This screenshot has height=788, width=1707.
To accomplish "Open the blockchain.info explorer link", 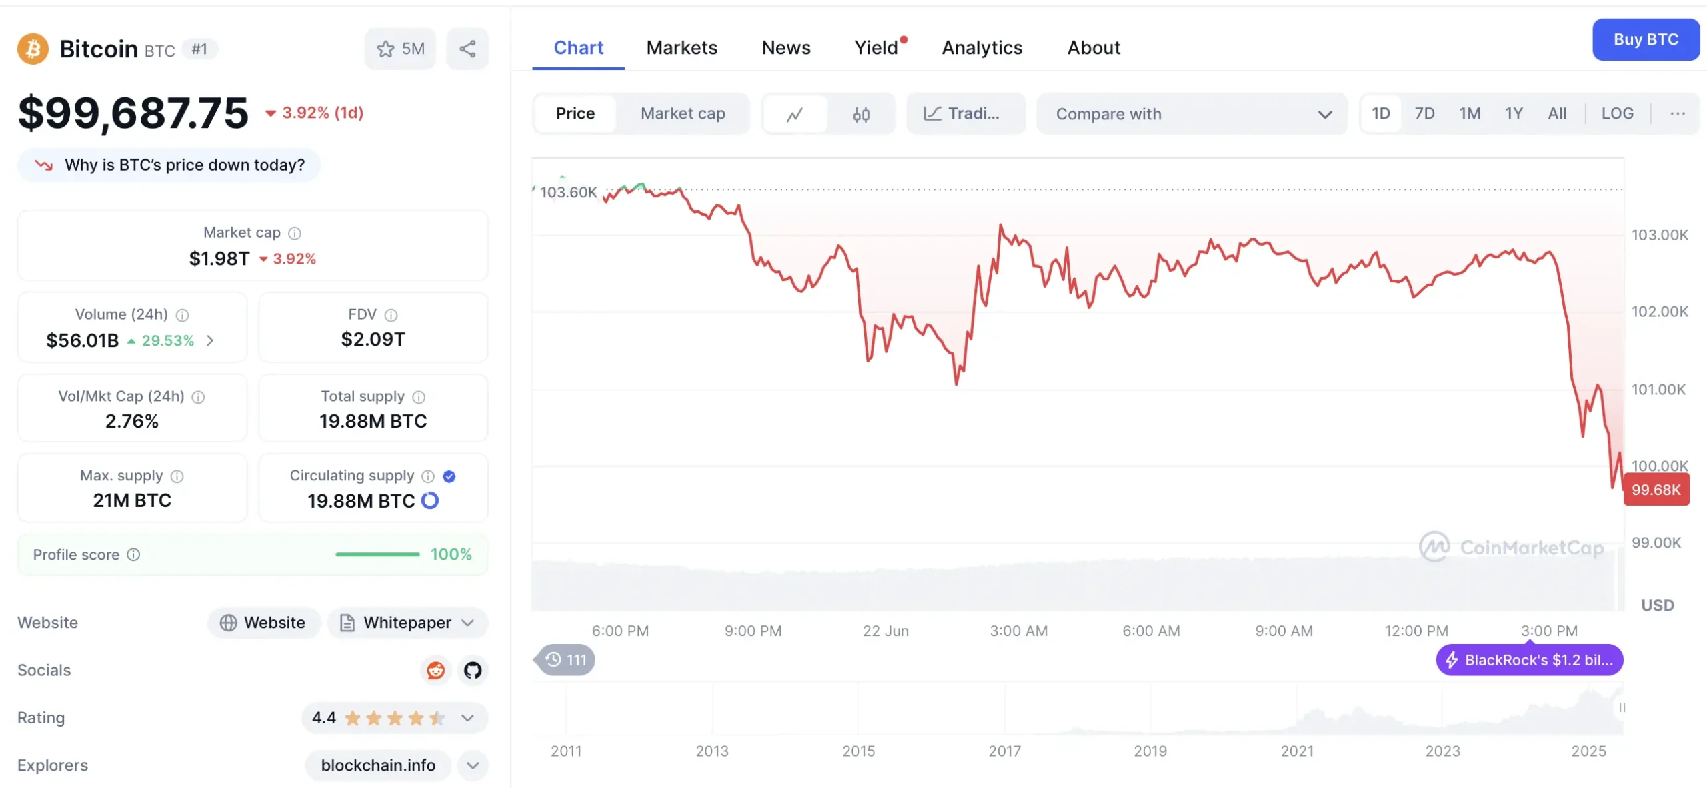I will pos(378,765).
